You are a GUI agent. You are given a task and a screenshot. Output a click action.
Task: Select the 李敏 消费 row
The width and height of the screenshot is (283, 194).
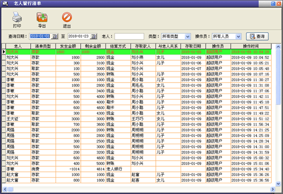[x=137, y=169]
